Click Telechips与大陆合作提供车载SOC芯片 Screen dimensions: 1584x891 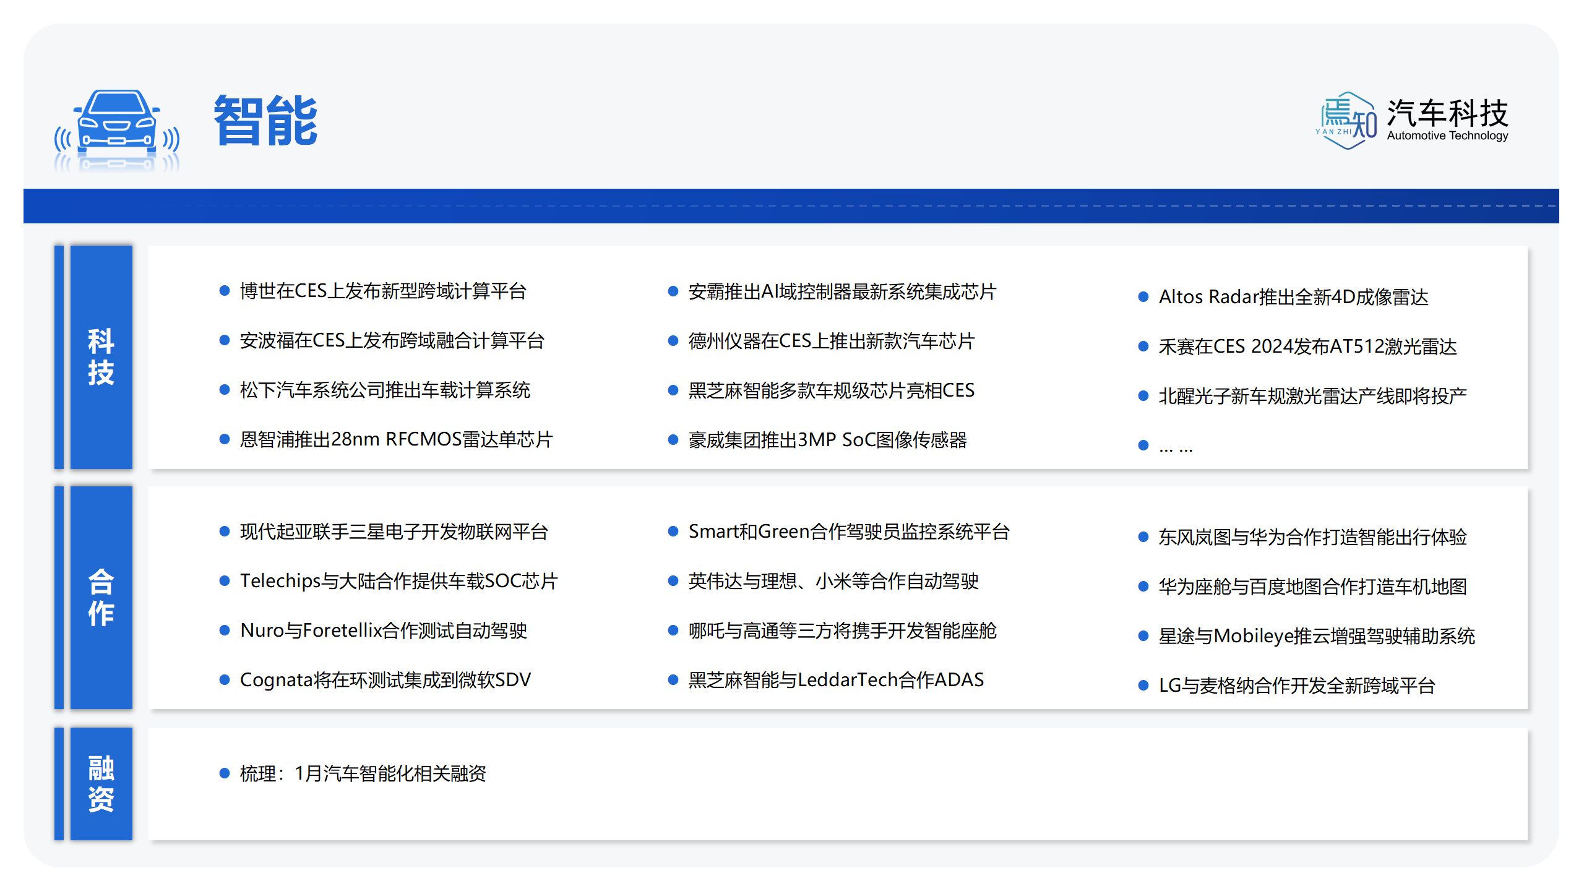[398, 581]
